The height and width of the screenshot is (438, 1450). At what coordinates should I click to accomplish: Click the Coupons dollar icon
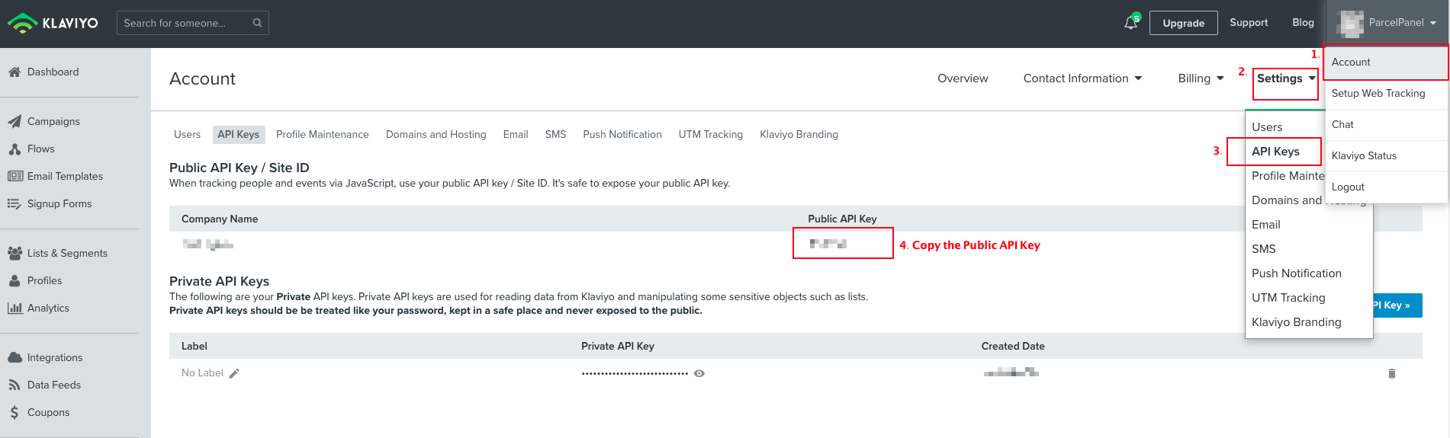(14, 412)
